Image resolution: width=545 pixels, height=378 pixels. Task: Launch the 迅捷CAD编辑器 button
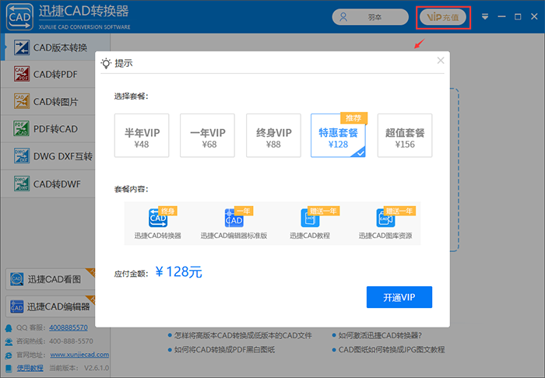pyautogui.click(x=51, y=306)
